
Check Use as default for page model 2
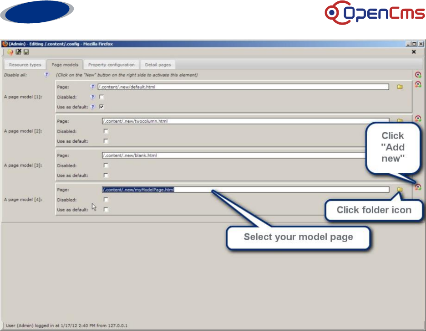(x=106, y=141)
